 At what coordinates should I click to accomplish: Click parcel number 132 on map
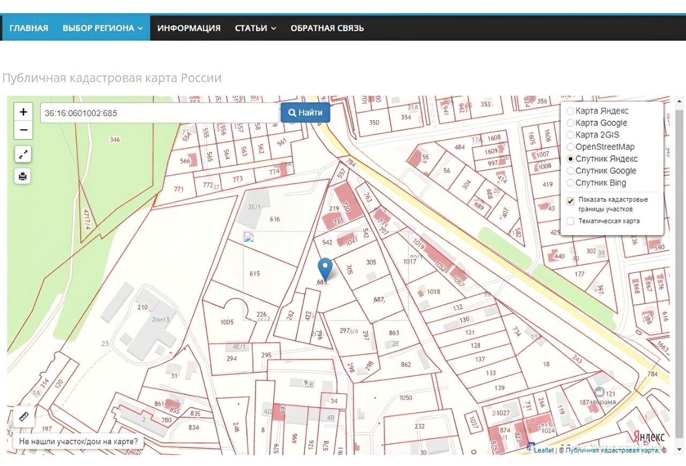(x=458, y=307)
